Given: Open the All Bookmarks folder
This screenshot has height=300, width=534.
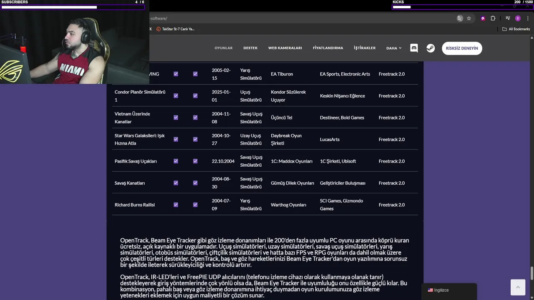Looking at the screenshot, I should pos(516,29).
